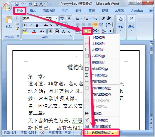Screen dimensions: 155x137
Task: Open underline style dropdown arrow
Action: [x=41, y=25]
